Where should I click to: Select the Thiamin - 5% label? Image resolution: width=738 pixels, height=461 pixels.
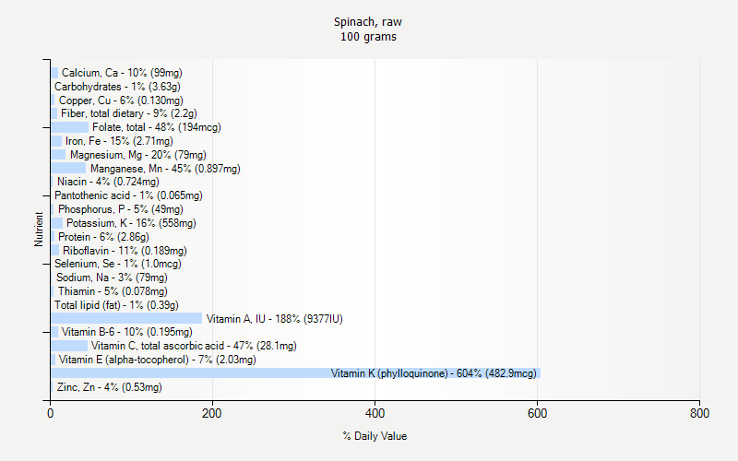pos(113,291)
